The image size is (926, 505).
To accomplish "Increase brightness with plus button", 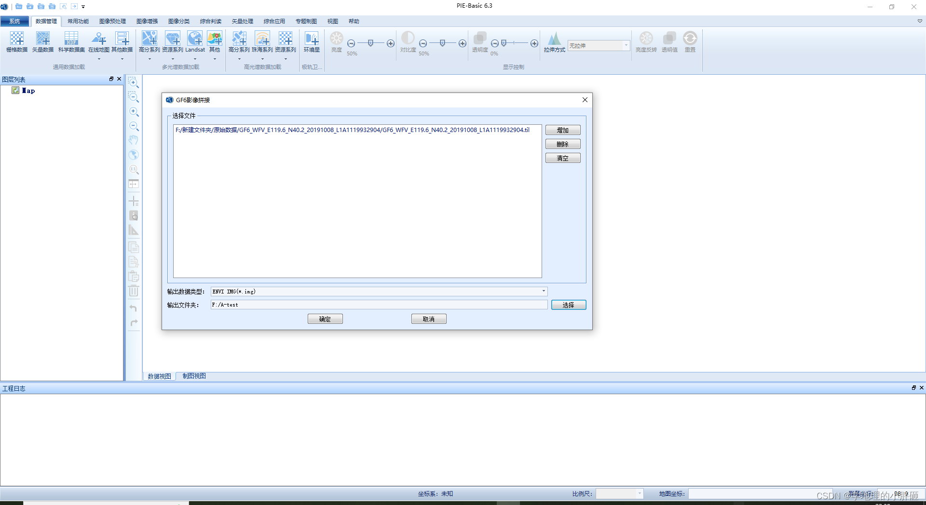I will 391,43.
